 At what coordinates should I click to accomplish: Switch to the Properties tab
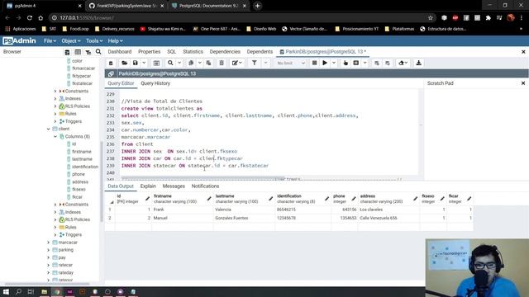click(149, 51)
